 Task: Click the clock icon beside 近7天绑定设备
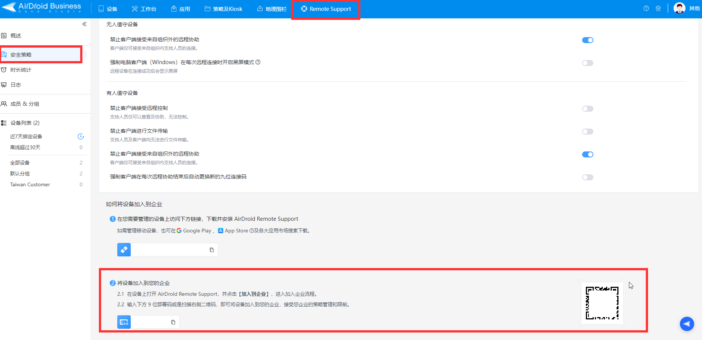[81, 136]
